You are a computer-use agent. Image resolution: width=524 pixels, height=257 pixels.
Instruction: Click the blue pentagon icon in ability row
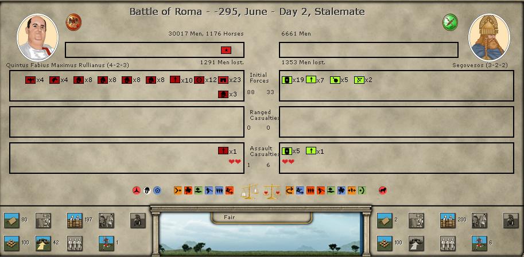(x=157, y=190)
